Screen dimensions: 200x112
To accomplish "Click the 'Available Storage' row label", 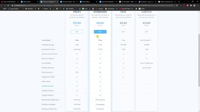I will point(48,45).
